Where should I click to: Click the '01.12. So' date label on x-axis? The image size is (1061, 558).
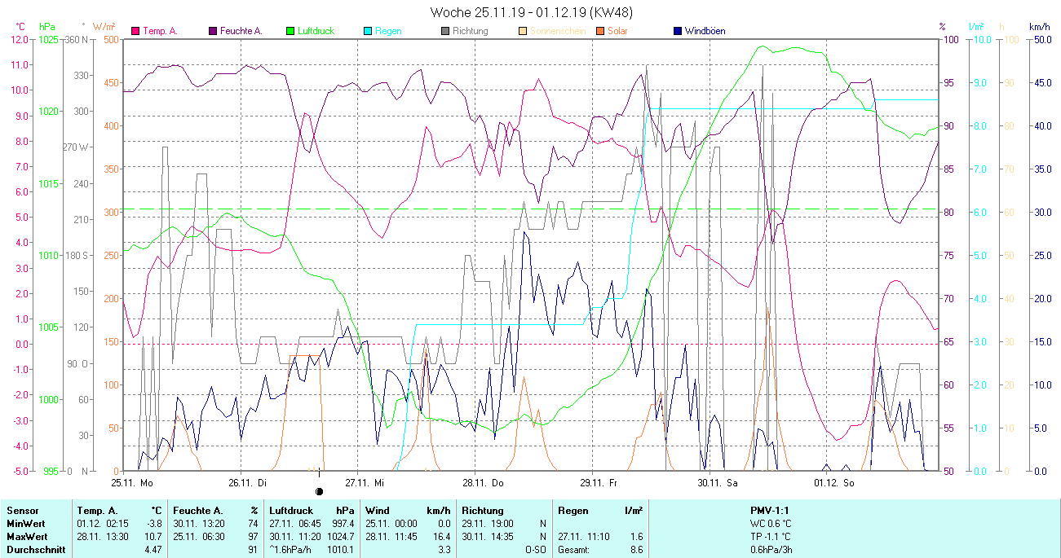834,483
